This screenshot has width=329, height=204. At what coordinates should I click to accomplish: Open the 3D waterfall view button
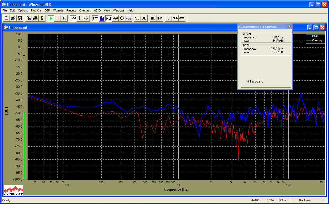(144, 18)
